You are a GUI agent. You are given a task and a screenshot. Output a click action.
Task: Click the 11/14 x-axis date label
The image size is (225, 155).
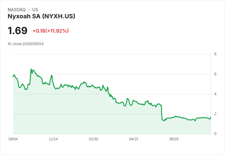53,139
